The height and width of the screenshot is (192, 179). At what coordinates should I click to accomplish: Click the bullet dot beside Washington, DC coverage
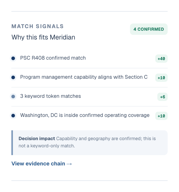point(13,116)
